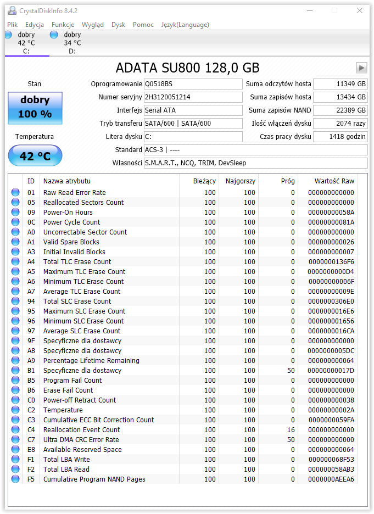Click status orb for Temperature attribute
This screenshot has height=514, width=374.
pyautogui.click(x=15, y=410)
